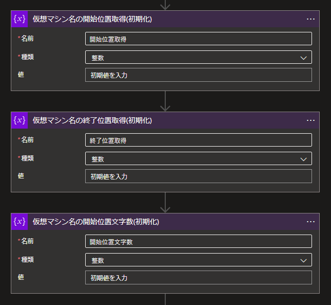The image size is (331, 305).
Task: Expand 種類 dropdown for 開始位置文字数 variable
Action: [x=199, y=260]
